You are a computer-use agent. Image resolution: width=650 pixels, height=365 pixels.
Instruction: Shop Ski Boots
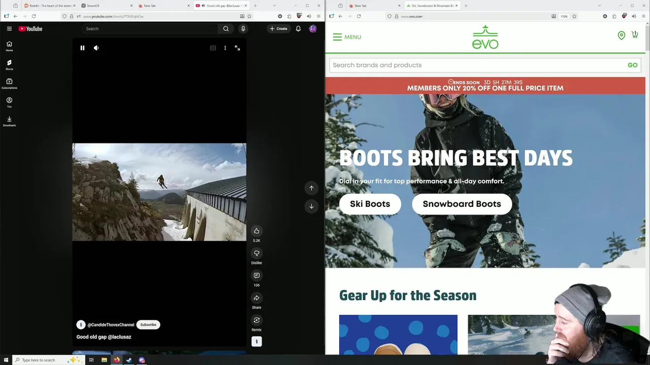point(370,204)
